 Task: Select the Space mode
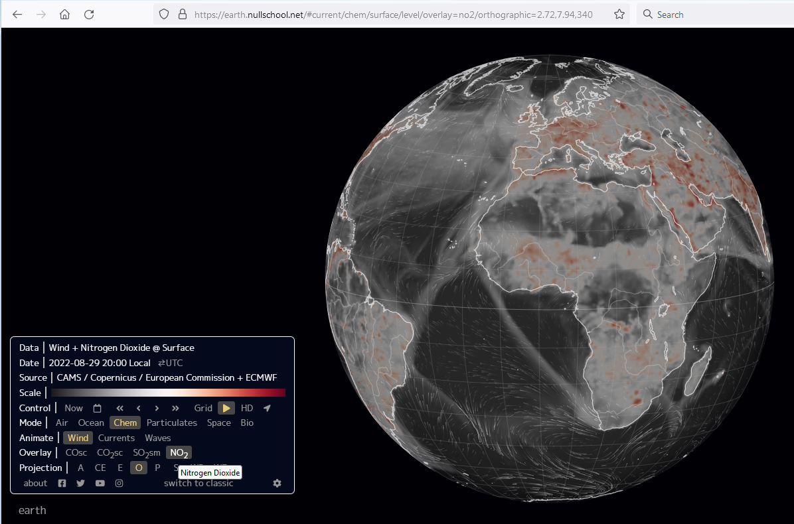[219, 423]
